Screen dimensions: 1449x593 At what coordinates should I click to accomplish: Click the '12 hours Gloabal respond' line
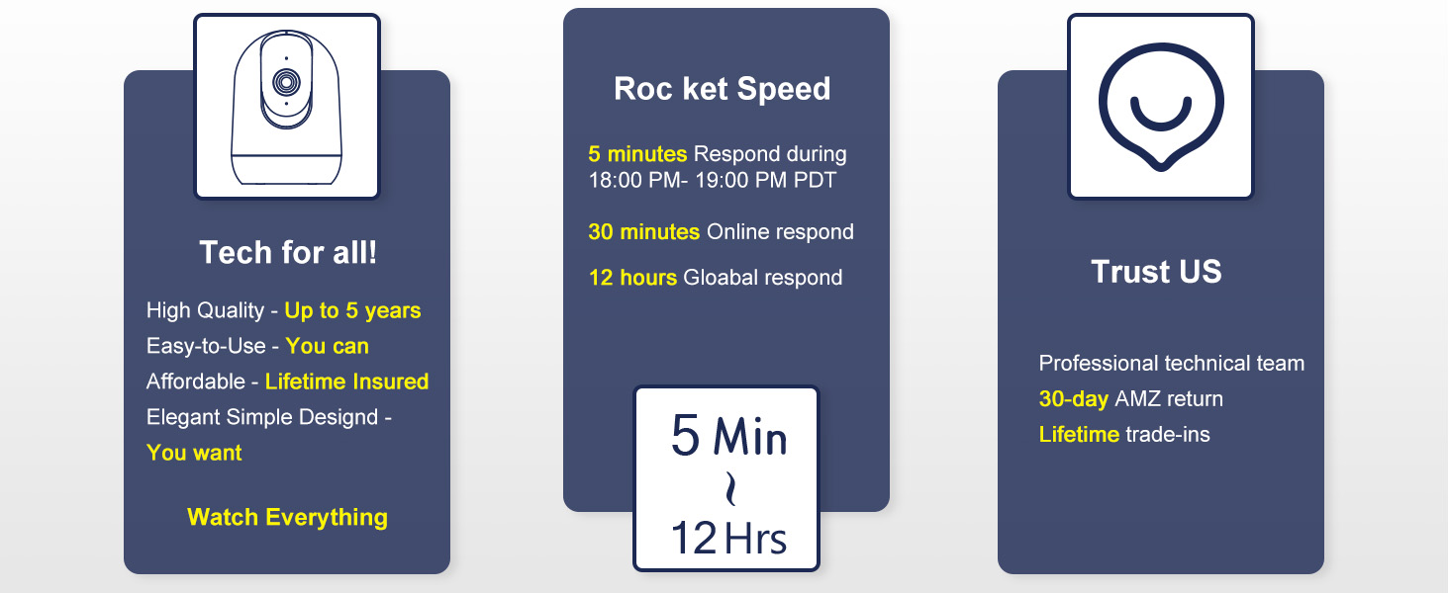715,278
